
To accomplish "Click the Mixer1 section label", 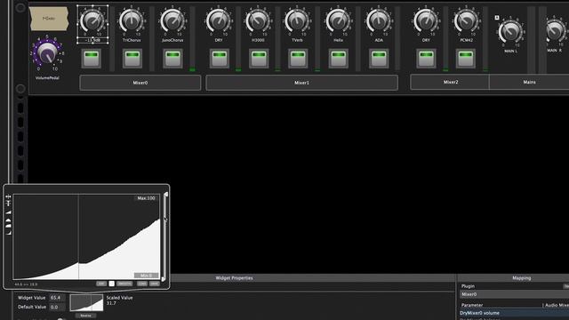I will (x=302, y=83).
